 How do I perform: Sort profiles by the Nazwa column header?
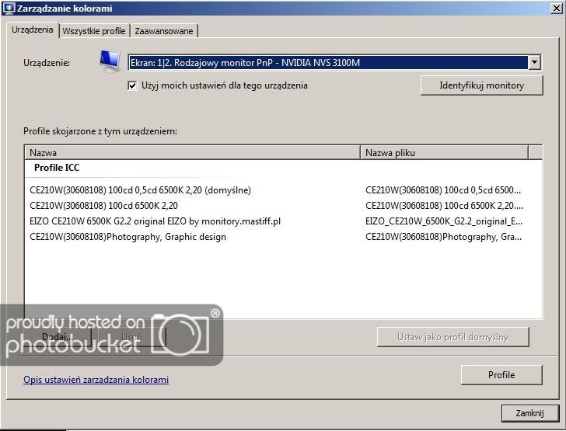192,152
